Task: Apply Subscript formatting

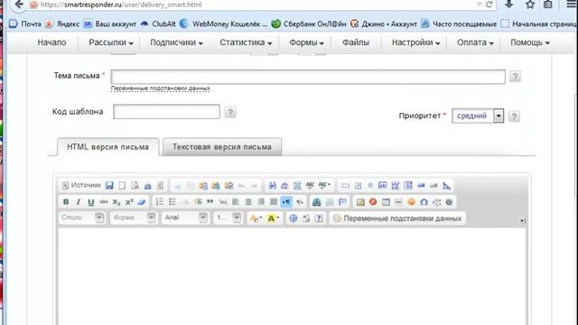Action: 117,202
